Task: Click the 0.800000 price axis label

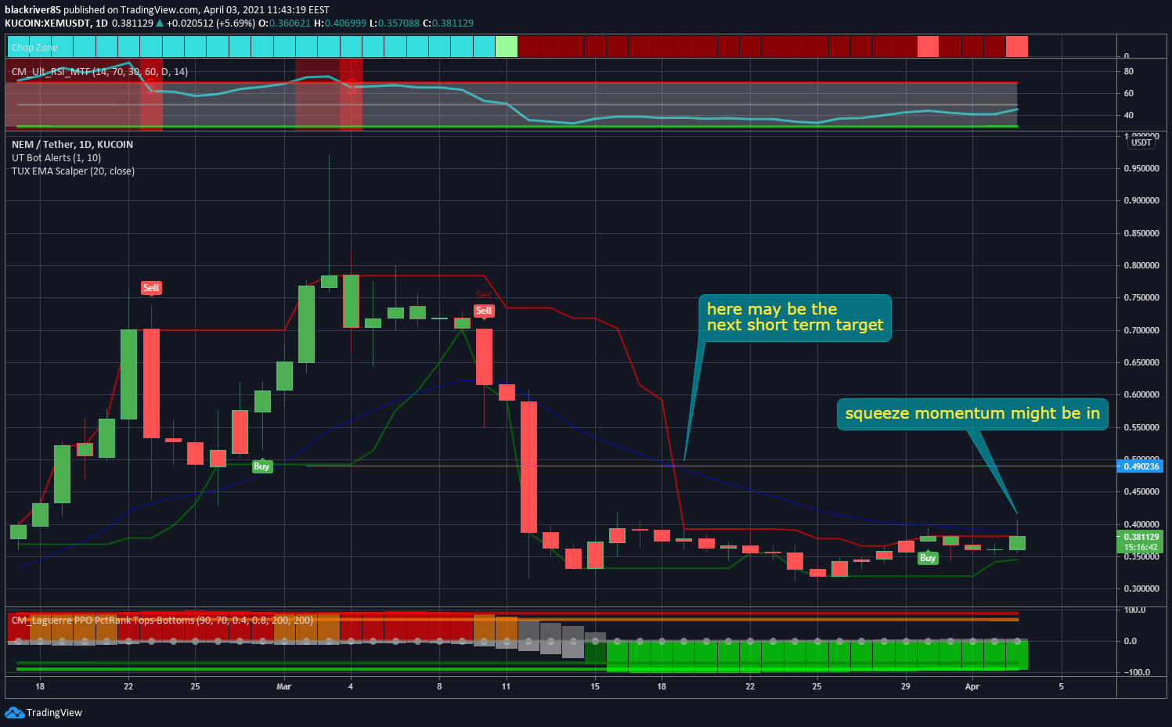Action: coord(1141,266)
